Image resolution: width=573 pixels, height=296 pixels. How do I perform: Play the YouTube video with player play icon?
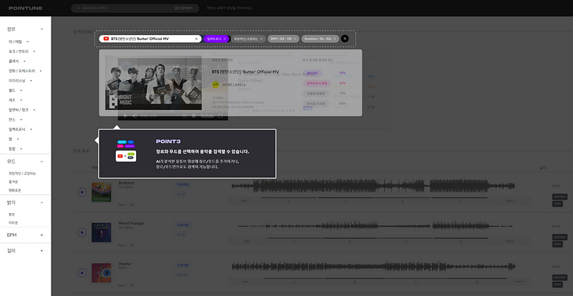click(125, 116)
